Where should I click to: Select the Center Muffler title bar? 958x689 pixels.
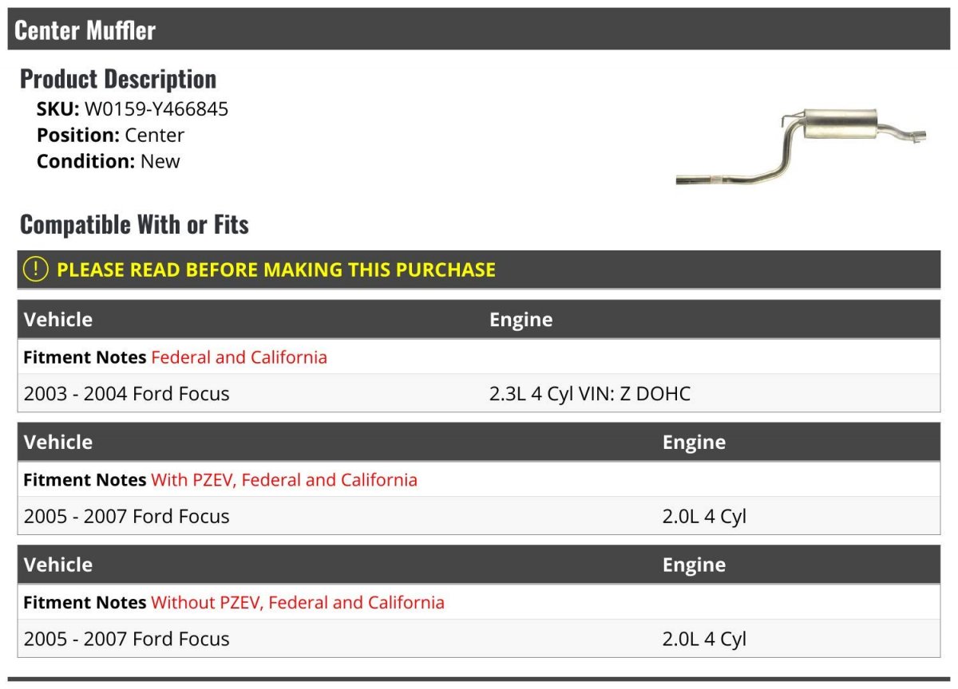click(479, 30)
